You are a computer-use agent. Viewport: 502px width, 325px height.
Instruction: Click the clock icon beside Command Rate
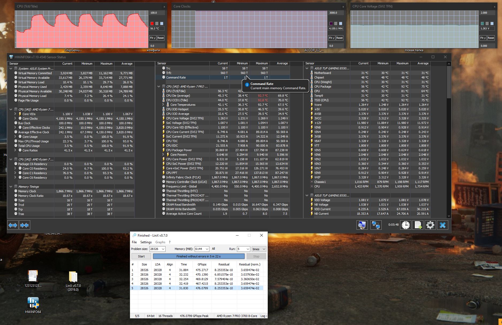coord(164,77)
